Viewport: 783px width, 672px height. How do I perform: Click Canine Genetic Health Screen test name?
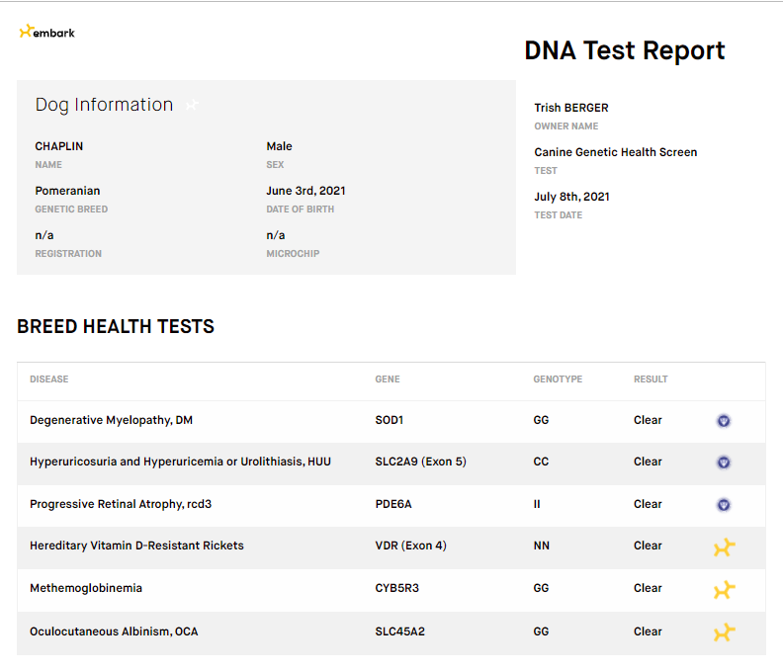[616, 152]
